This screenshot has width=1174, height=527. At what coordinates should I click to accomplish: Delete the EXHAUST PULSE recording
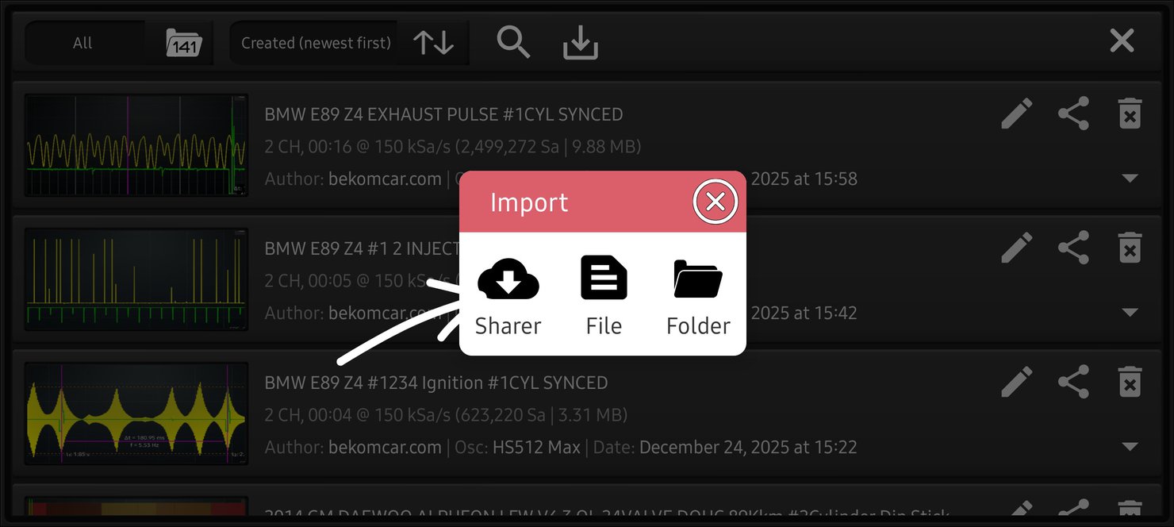coord(1130,113)
